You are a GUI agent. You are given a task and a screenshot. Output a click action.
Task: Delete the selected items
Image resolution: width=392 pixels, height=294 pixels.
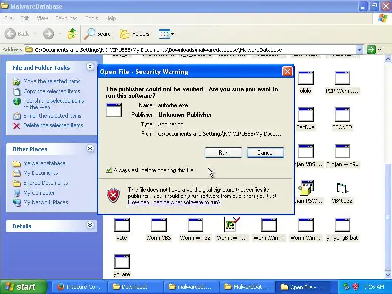[53, 125]
